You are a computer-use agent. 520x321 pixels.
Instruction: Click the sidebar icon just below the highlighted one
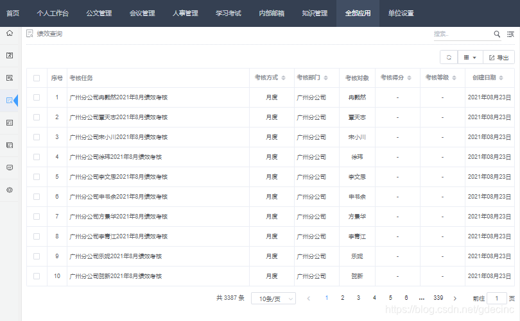pos(10,123)
